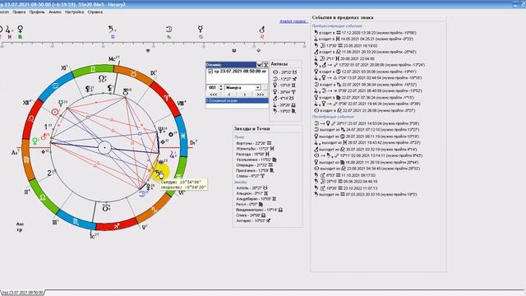The width and height of the screenshot is (526, 296).
Task: Click the Pisces sign segment on zodiac ring
Action: [x=182, y=136]
